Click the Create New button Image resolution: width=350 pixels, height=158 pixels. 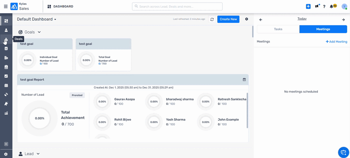click(228, 19)
